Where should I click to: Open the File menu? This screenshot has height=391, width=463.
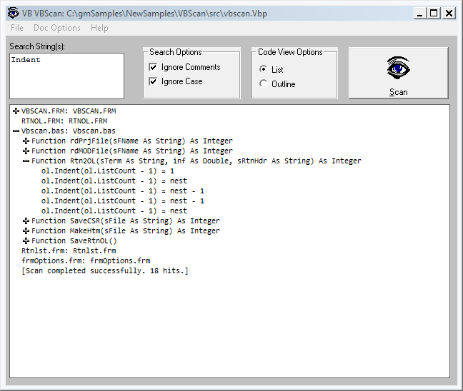[x=17, y=28]
